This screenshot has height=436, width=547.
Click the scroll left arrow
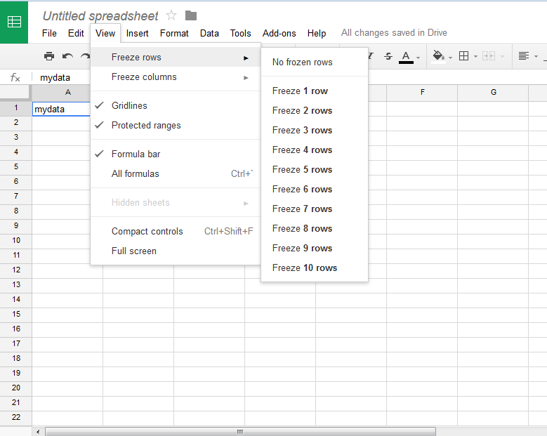[x=38, y=432]
